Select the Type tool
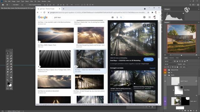This screenshot has height=112, width=200. click(x=7, y=75)
